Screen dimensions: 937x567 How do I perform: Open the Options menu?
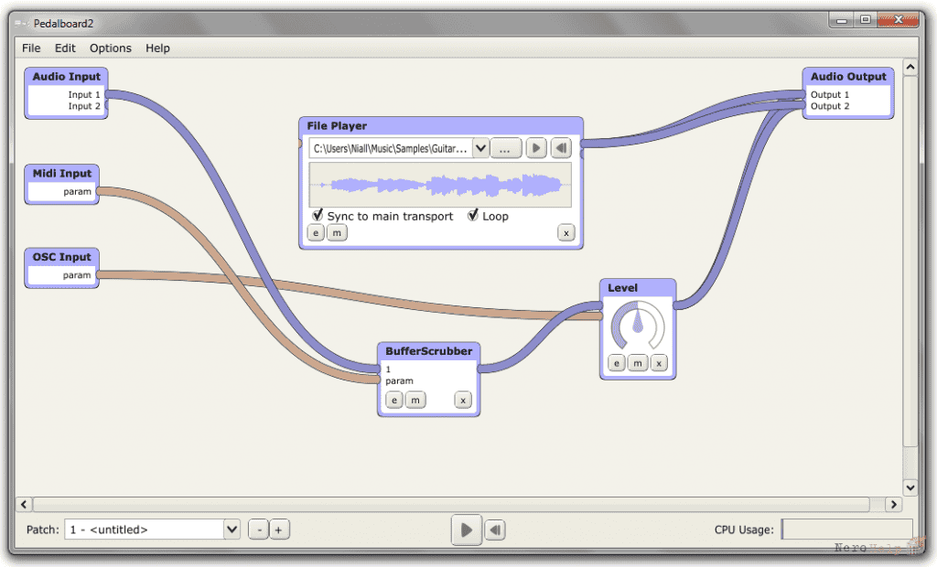point(111,48)
